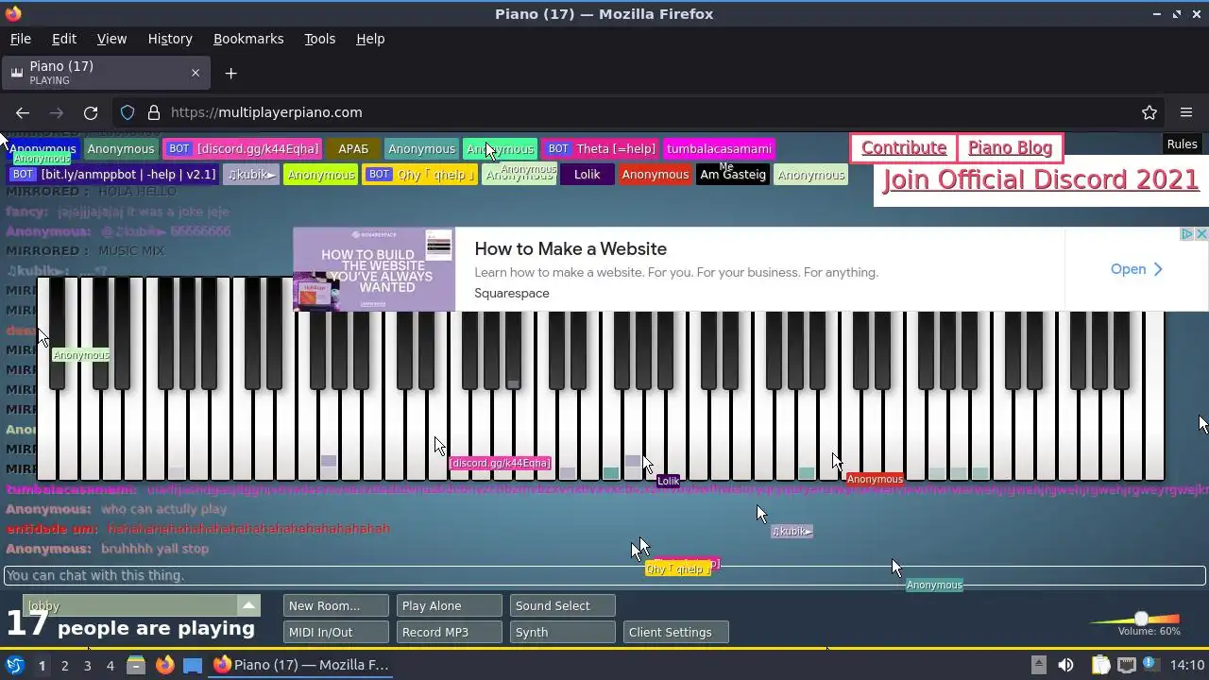
Task: Click the Play Alone button
Action: coord(449,606)
